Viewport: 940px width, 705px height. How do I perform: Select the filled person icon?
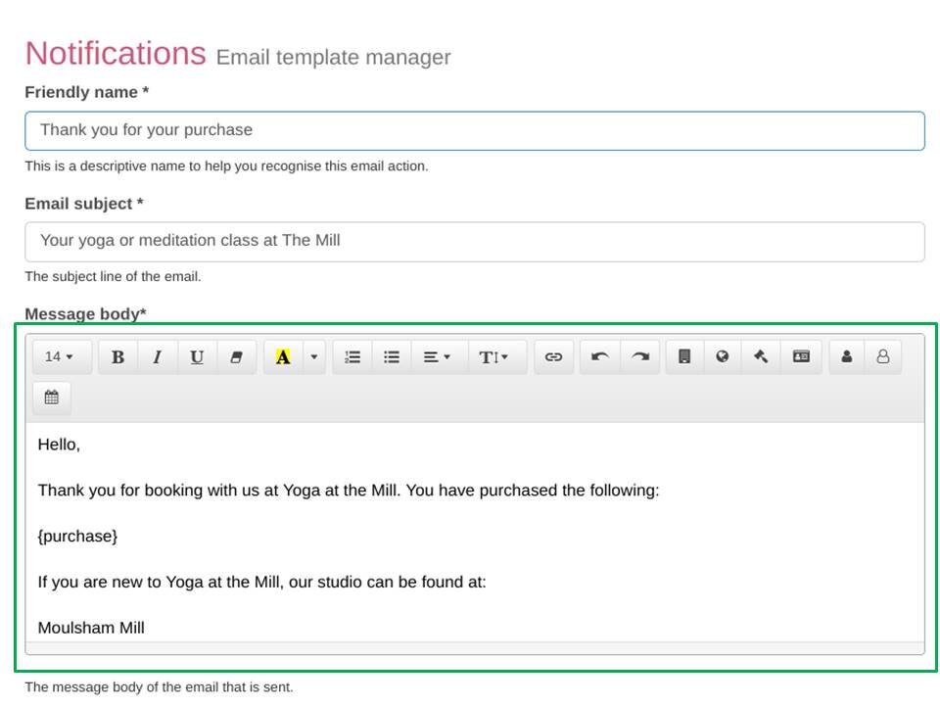844,356
